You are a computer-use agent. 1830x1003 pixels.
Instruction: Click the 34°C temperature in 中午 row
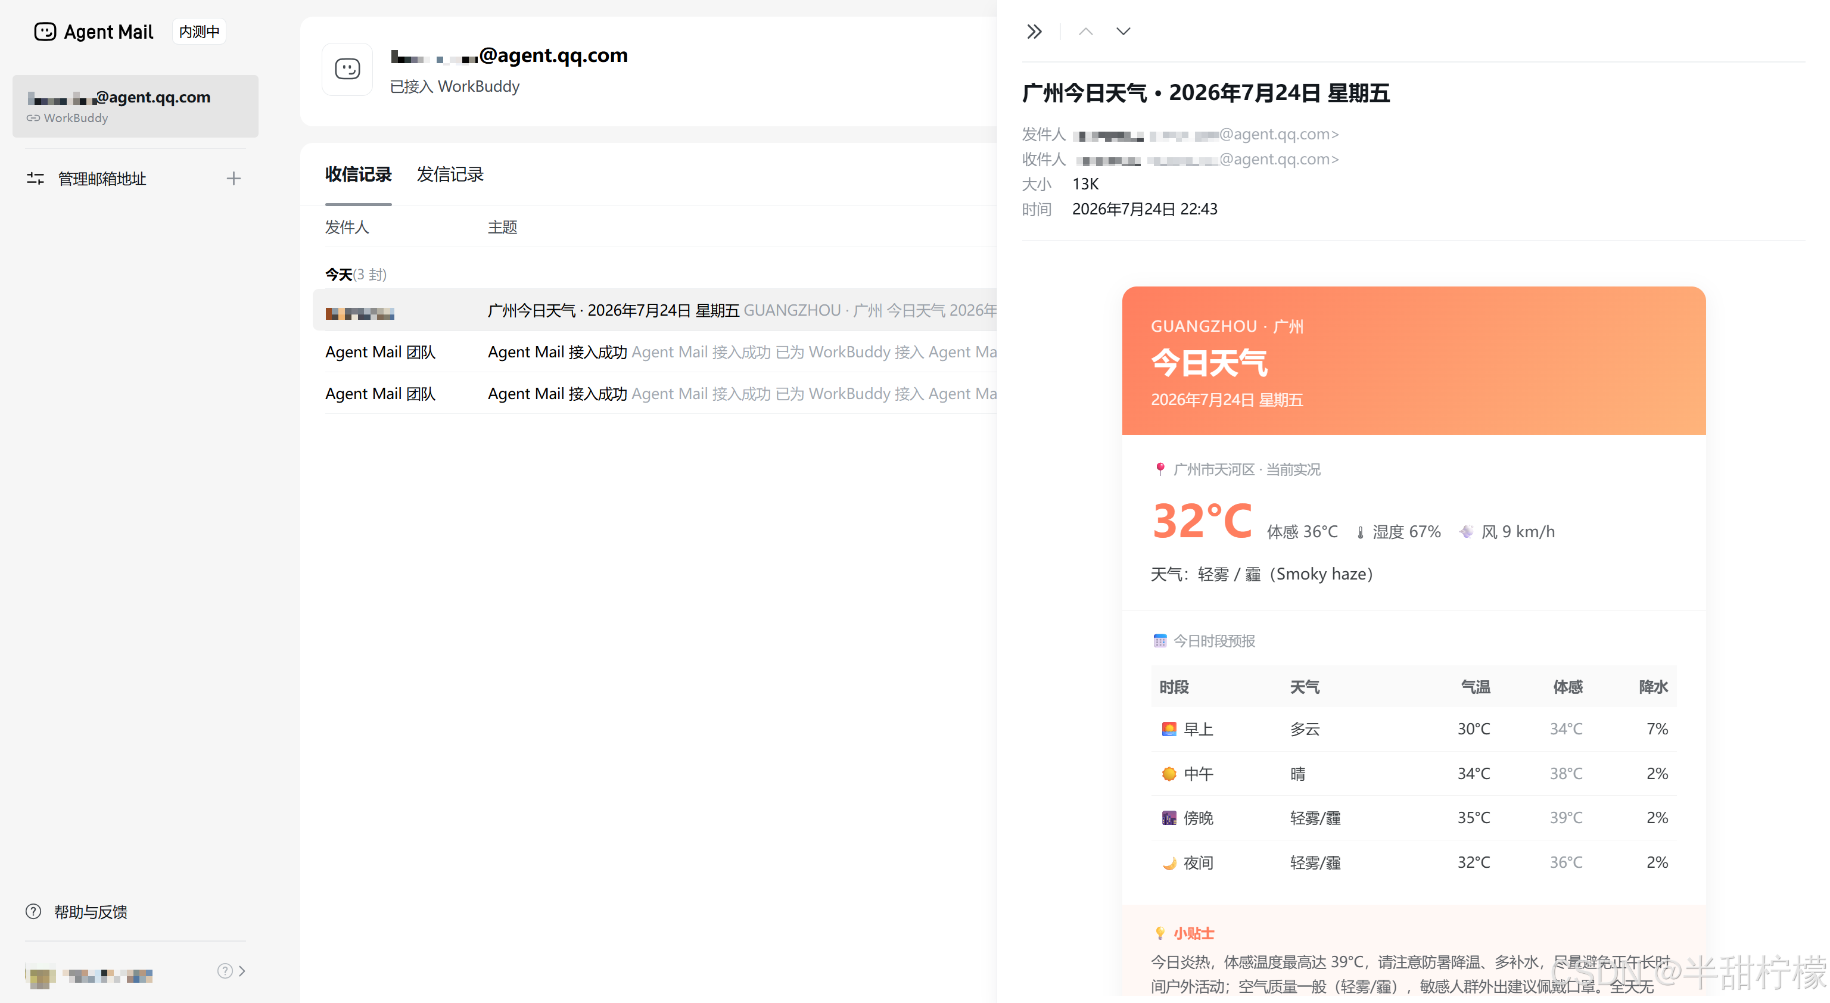(x=1473, y=774)
